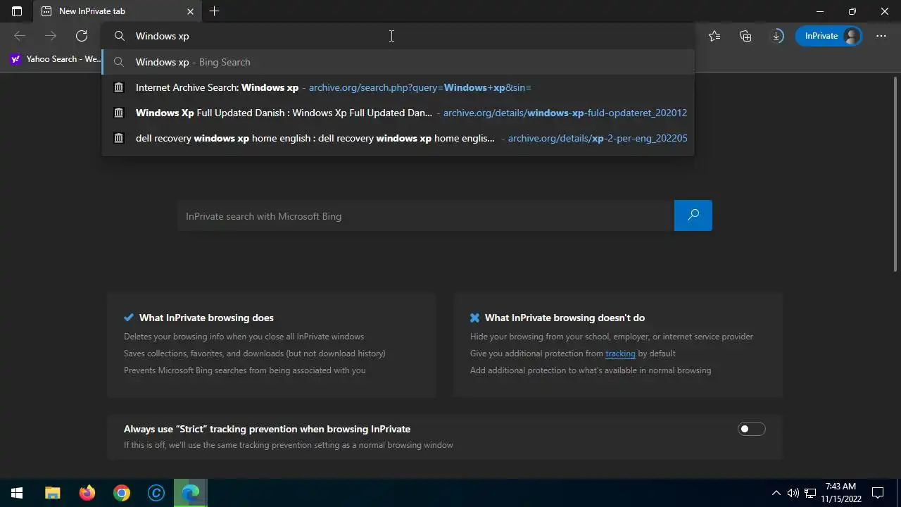Click the Forward navigation arrow
Image resolution: width=901 pixels, height=507 pixels.
51,36
